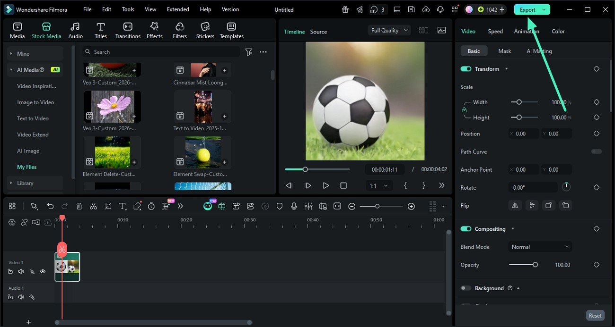The width and height of the screenshot is (615, 327).
Task: Switch to the Effects panel
Action: 154,29
